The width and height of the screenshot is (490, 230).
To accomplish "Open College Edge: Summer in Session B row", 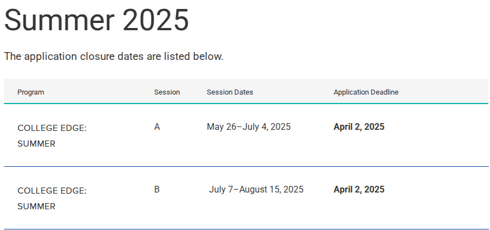I will point(52,199).
